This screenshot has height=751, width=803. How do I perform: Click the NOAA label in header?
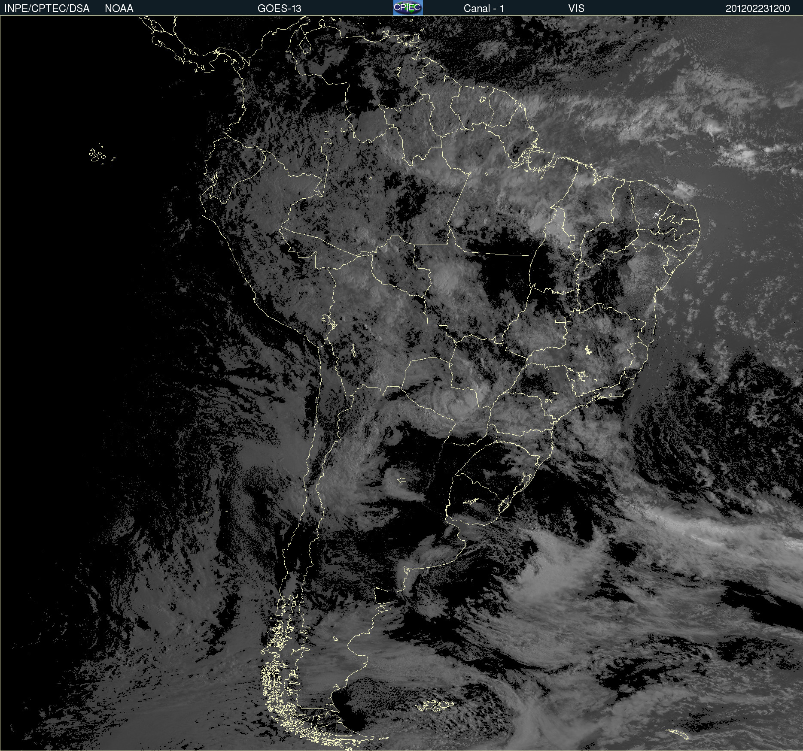(119, 8)
